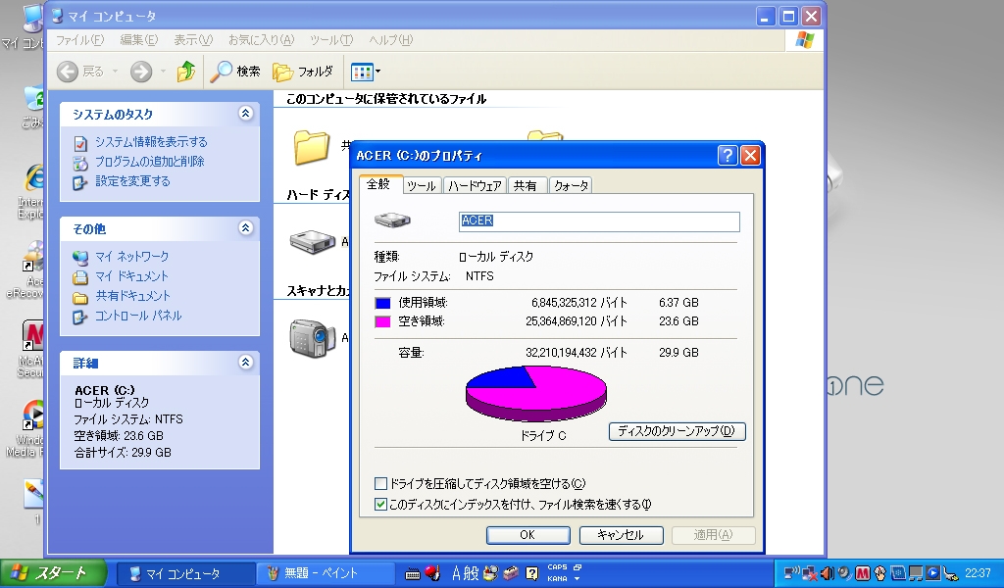Click the drive icon in properties dialog
The image size is (1004, 588).
[392, 220]
